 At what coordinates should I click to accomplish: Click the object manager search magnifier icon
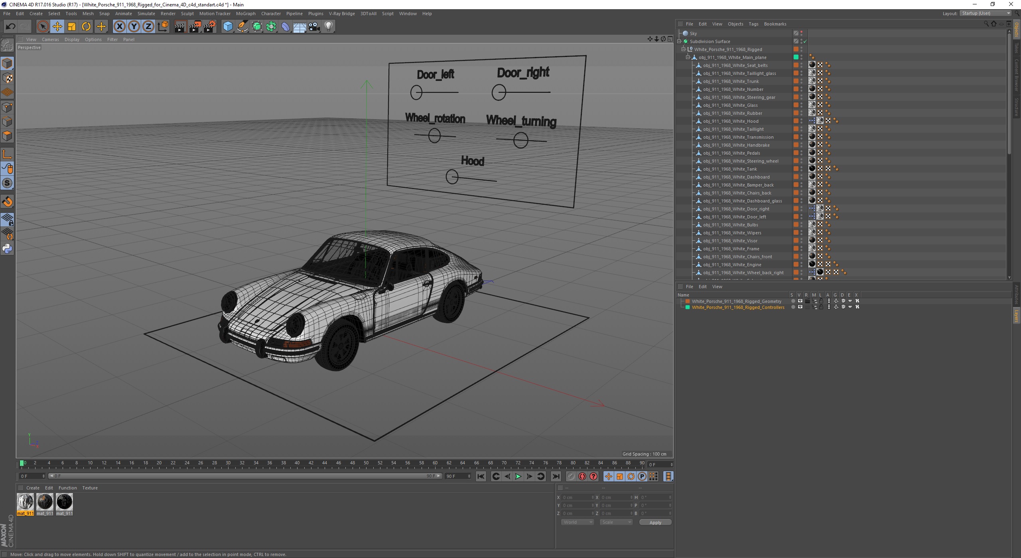pyautogui.click(x=986, y=24)
